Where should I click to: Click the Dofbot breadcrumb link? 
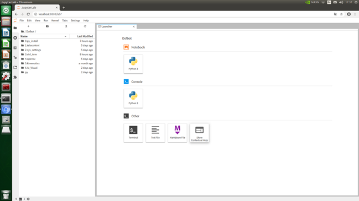click(x=30, y=31)
